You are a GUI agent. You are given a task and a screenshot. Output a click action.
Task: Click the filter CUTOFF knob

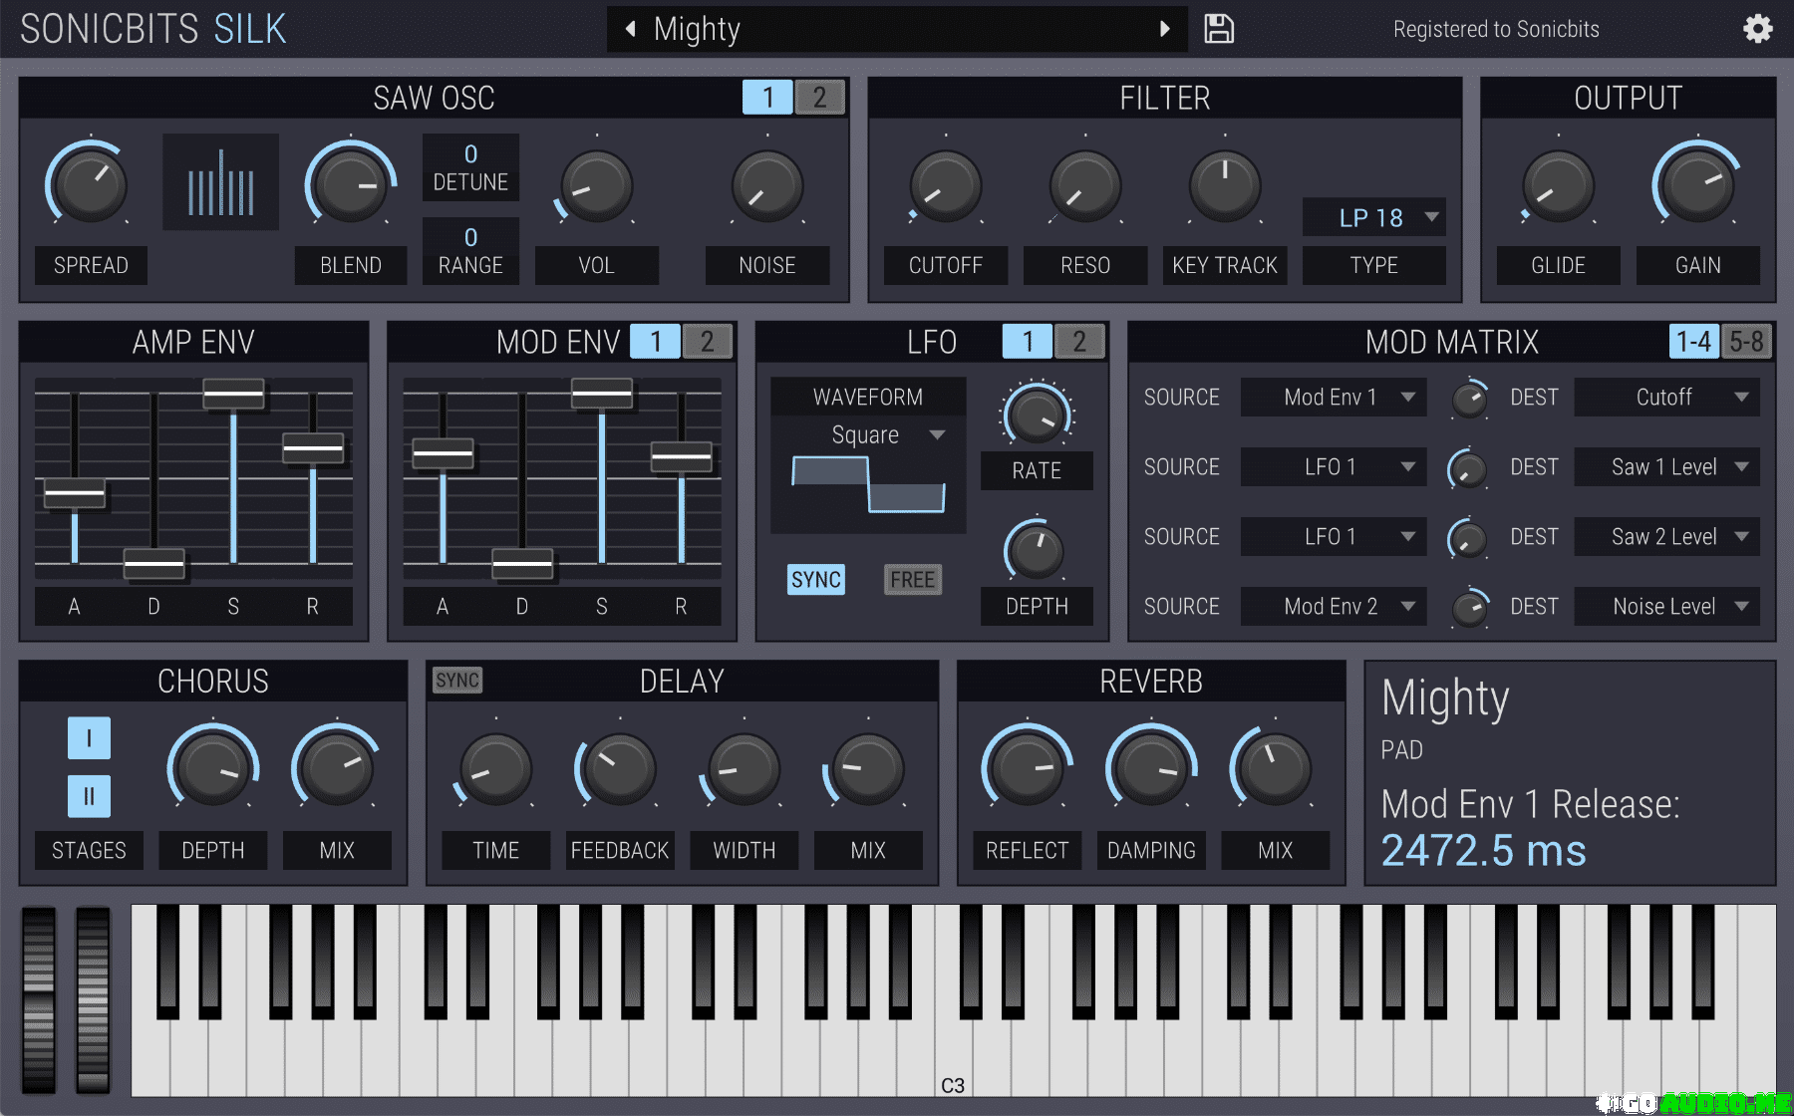[x=946, y=186]
